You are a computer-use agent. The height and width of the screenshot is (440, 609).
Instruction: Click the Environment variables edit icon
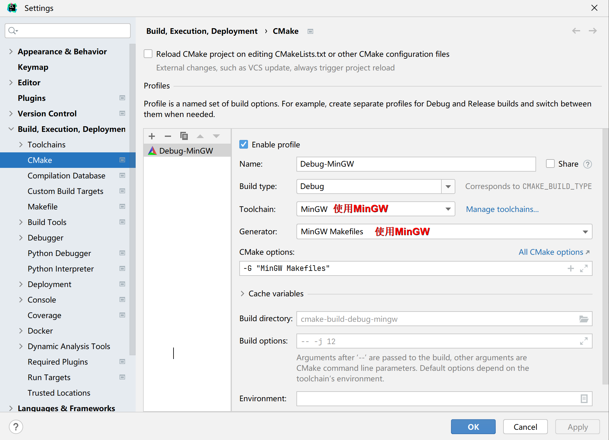pos(584,399)
